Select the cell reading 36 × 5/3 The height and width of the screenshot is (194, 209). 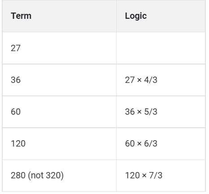pos(161,112)
